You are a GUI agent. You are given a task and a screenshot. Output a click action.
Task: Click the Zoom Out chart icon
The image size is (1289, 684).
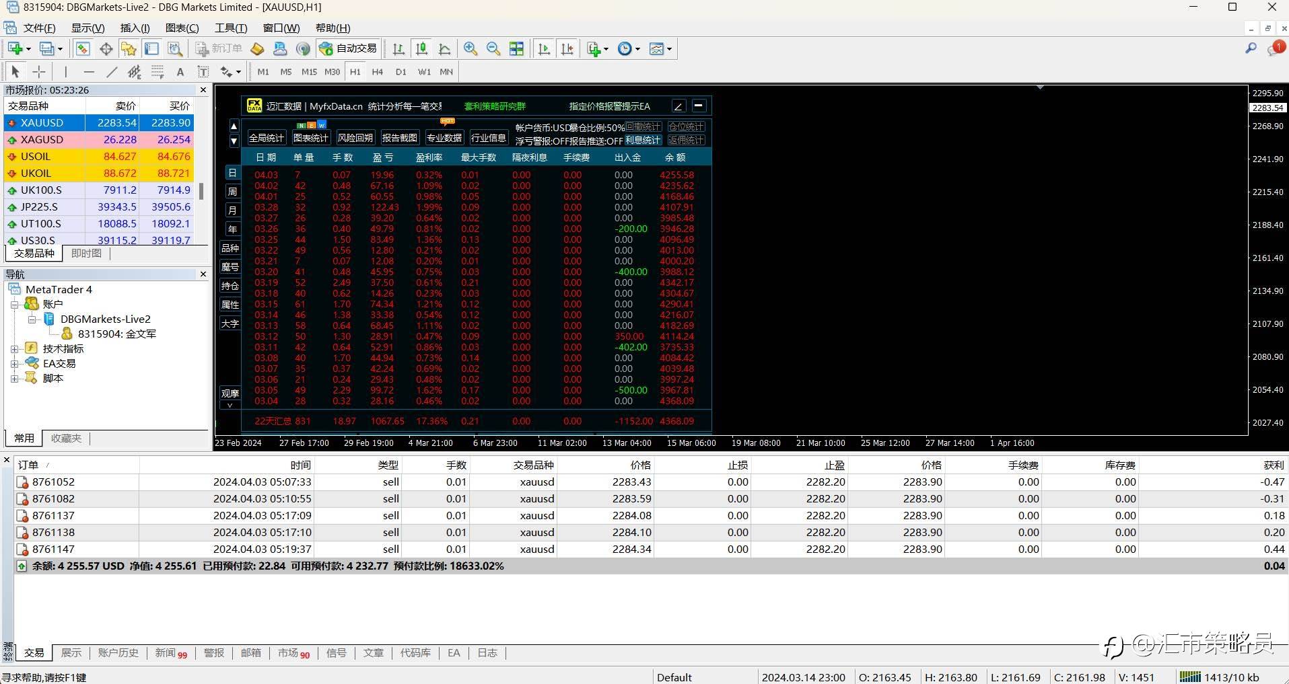tap(493, 48)
